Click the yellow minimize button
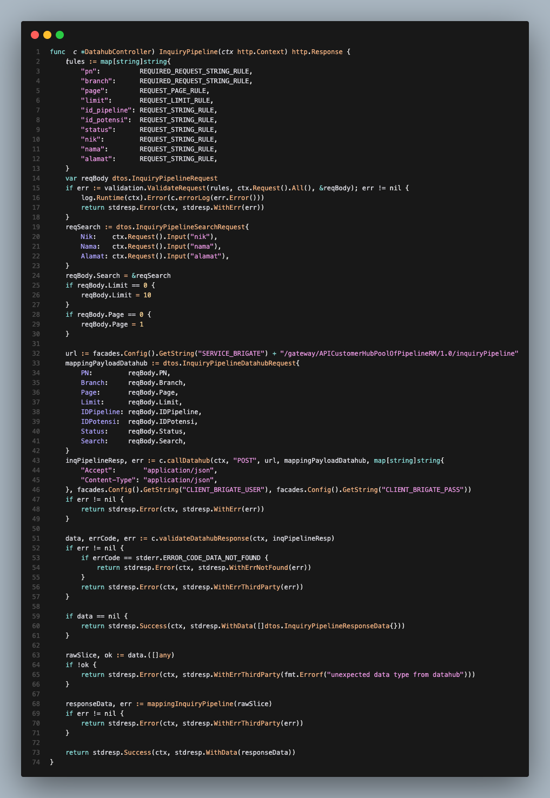Screen dimensions: 550x798 (46, 34)
